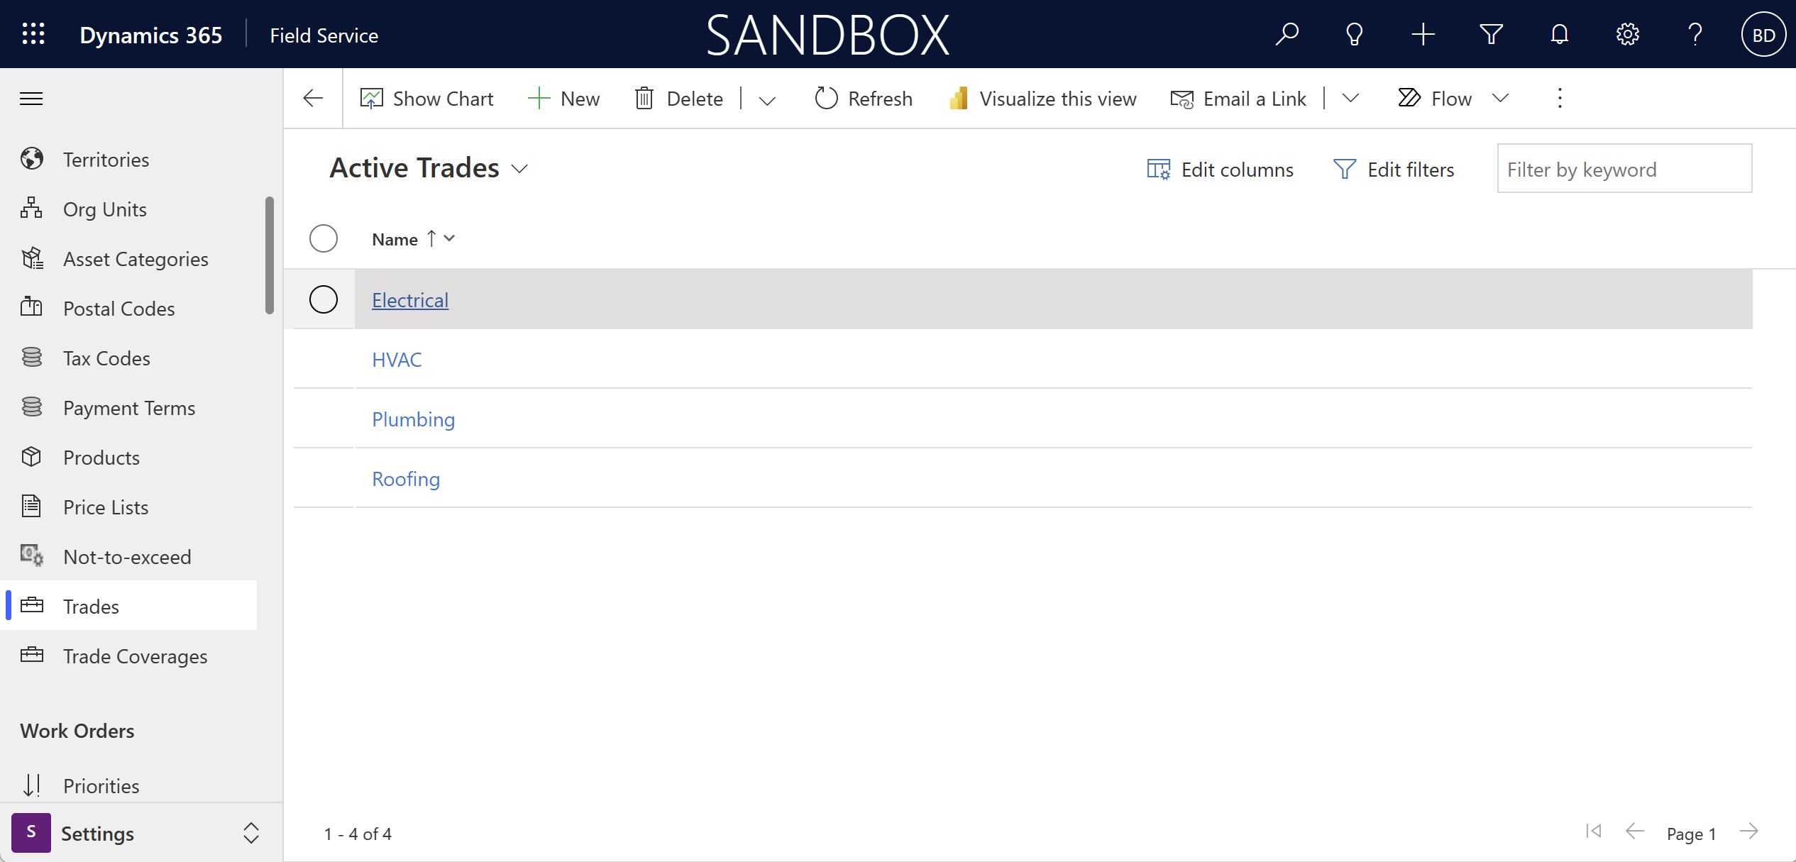The image size is (1796, 862).
Task: Open the Plumbing trade record
Action: (414, 419)
